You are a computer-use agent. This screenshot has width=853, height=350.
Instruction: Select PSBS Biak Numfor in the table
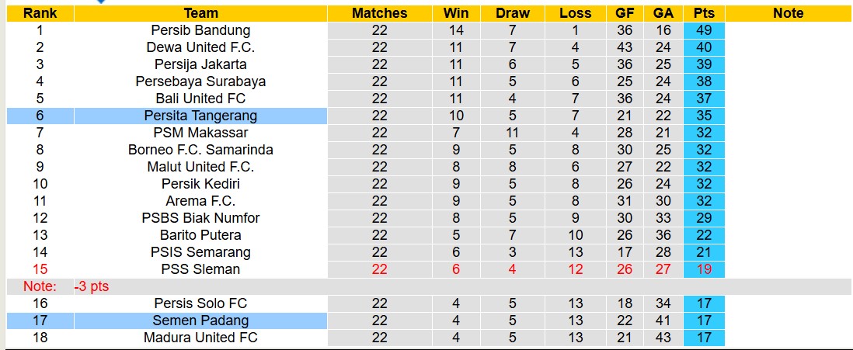point(200,218)
